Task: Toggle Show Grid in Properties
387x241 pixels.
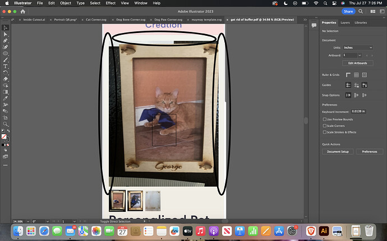Action: tap(356, 75)
